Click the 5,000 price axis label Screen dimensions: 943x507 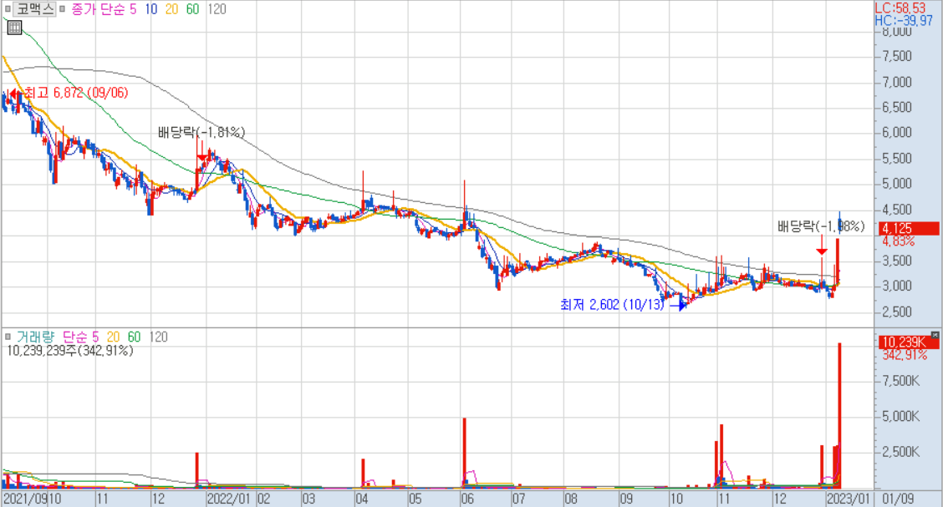click(x=897, y=184)
